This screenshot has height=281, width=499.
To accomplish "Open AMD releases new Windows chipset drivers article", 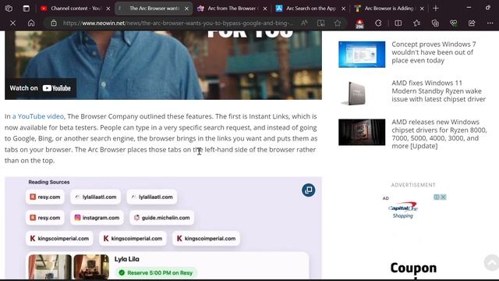I will [439, 133].
